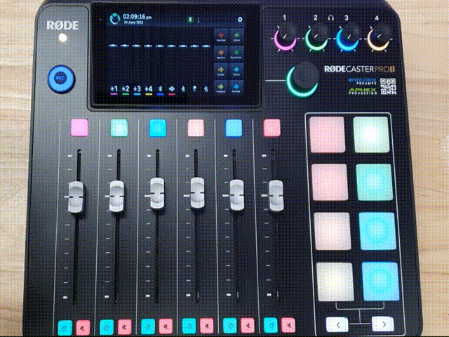Tap the cyan diamond tile in third row
Image resolution: width=449 pixels, height=337 pixels.
(236, 70)
